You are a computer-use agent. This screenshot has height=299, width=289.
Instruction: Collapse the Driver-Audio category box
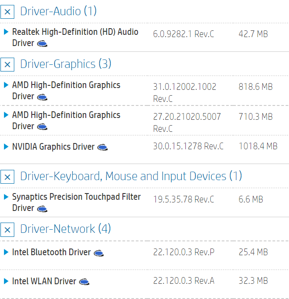pyautogui.click(x=7, y=12)
